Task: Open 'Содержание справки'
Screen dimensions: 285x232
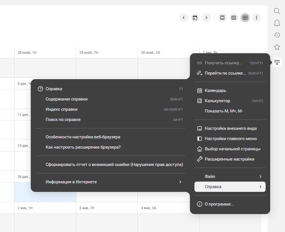Action: pos(110,99)
